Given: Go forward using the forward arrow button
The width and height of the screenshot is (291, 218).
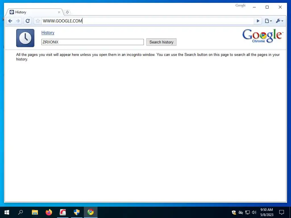Looking at the screenshot, I should coord(18,21).
